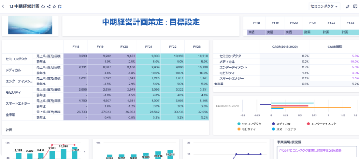Open the comments panel icon
The width and height of the screenshot is (359, 159).
pos(355,7)
